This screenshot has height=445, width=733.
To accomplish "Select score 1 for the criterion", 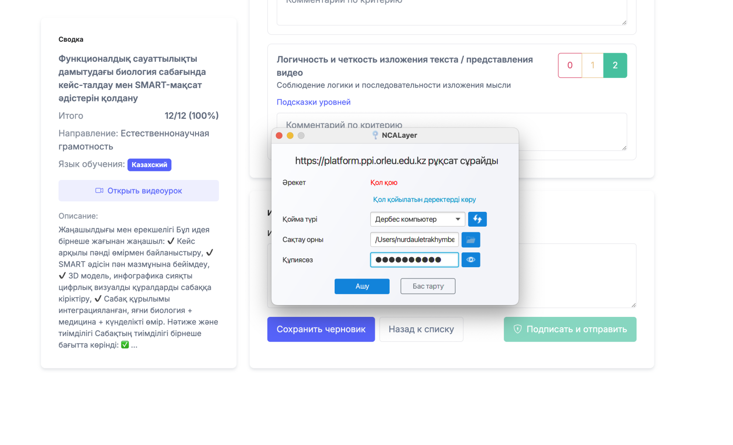I will click(593, 65).
